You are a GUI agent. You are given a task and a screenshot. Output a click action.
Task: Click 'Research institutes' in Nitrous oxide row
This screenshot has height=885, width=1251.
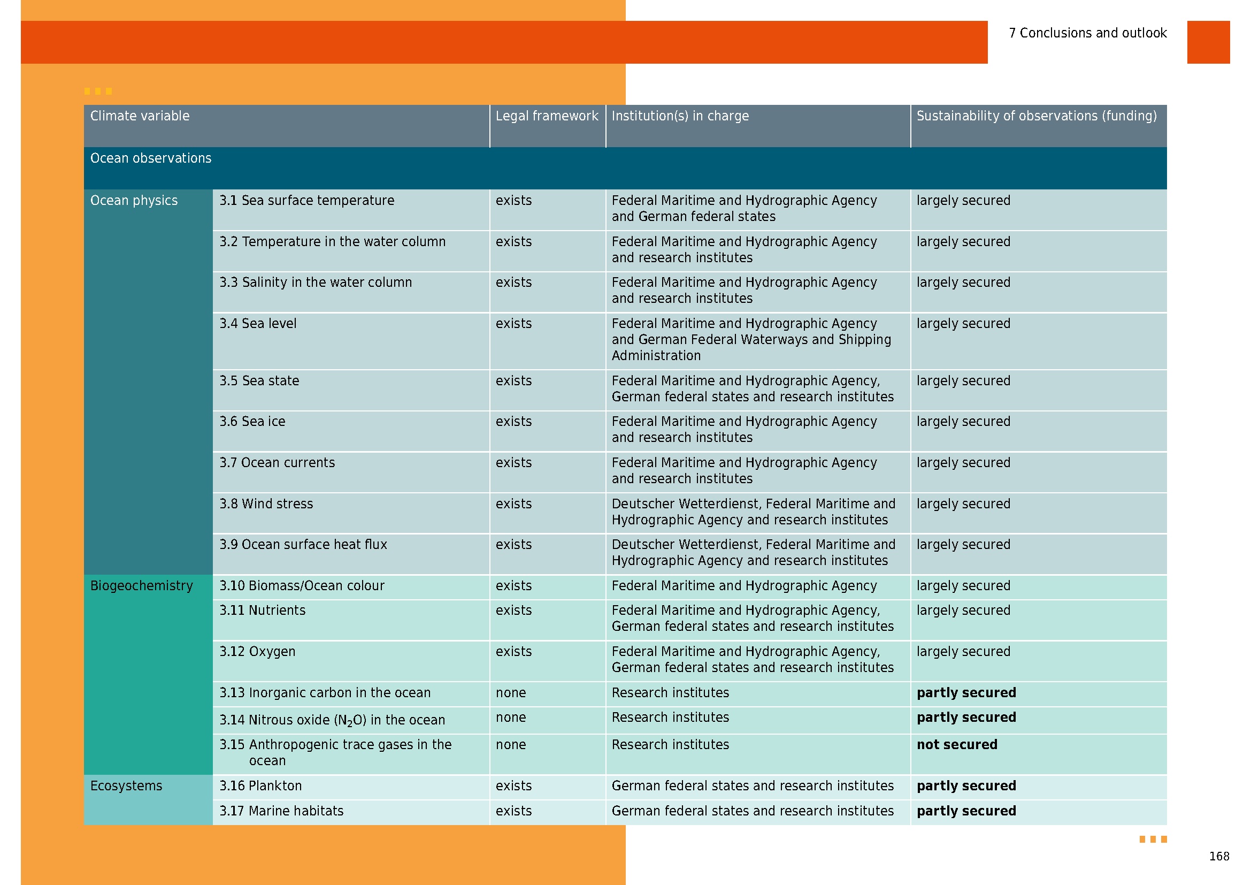[670, 718]
